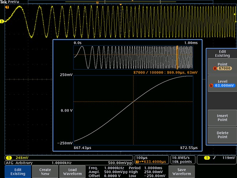Viewport: 237px width, 178px height.
Task: Click the crosshair cursor on zoomed waveform
Action: pyautogui.click(x=134, y=102)
